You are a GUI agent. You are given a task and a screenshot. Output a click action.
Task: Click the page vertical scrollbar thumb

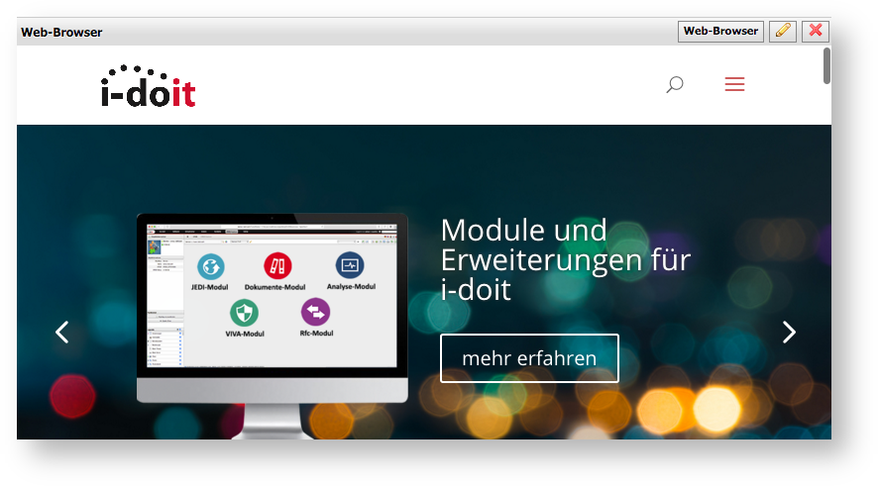[x=826, y=66]
